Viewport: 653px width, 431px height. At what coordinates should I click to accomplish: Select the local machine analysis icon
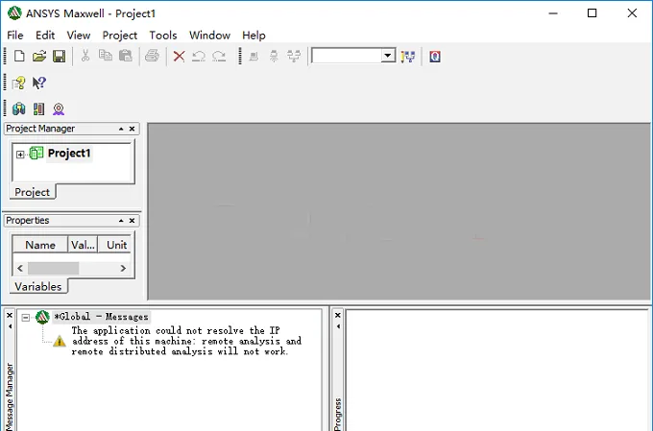coord(254,57)
